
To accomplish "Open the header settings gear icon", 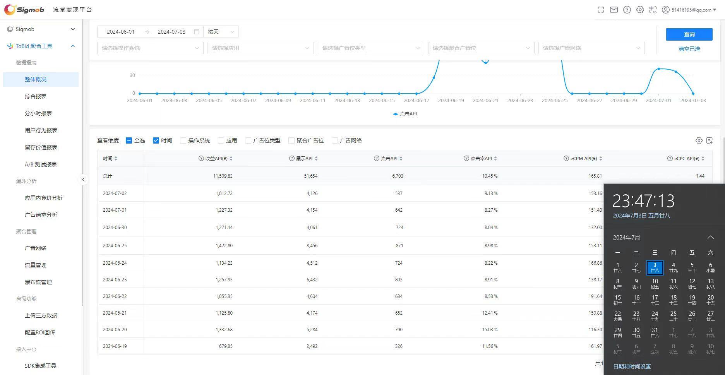I will pyautogui.click(x=640, y=10).
